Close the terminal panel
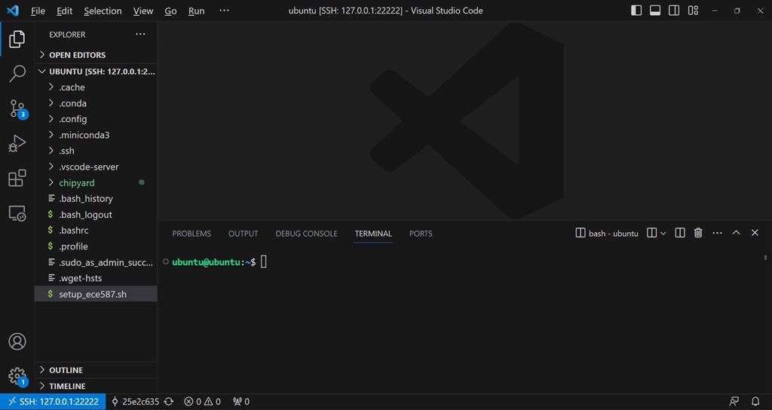Image resolution: width=772 pixels, height=410 pixels. tap(755, 232)
